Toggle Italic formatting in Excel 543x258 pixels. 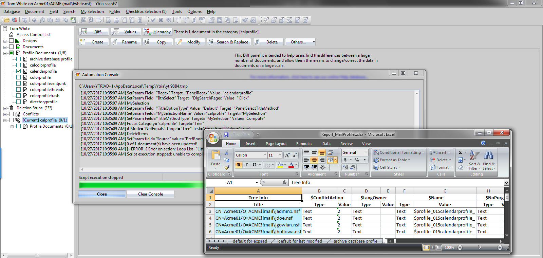(x=246, y=165)
